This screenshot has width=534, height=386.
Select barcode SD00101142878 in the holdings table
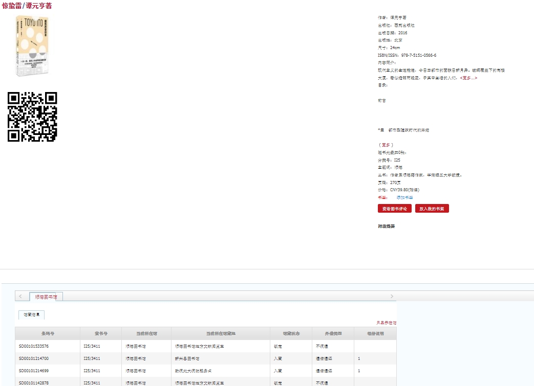click(x=34, y=383)
